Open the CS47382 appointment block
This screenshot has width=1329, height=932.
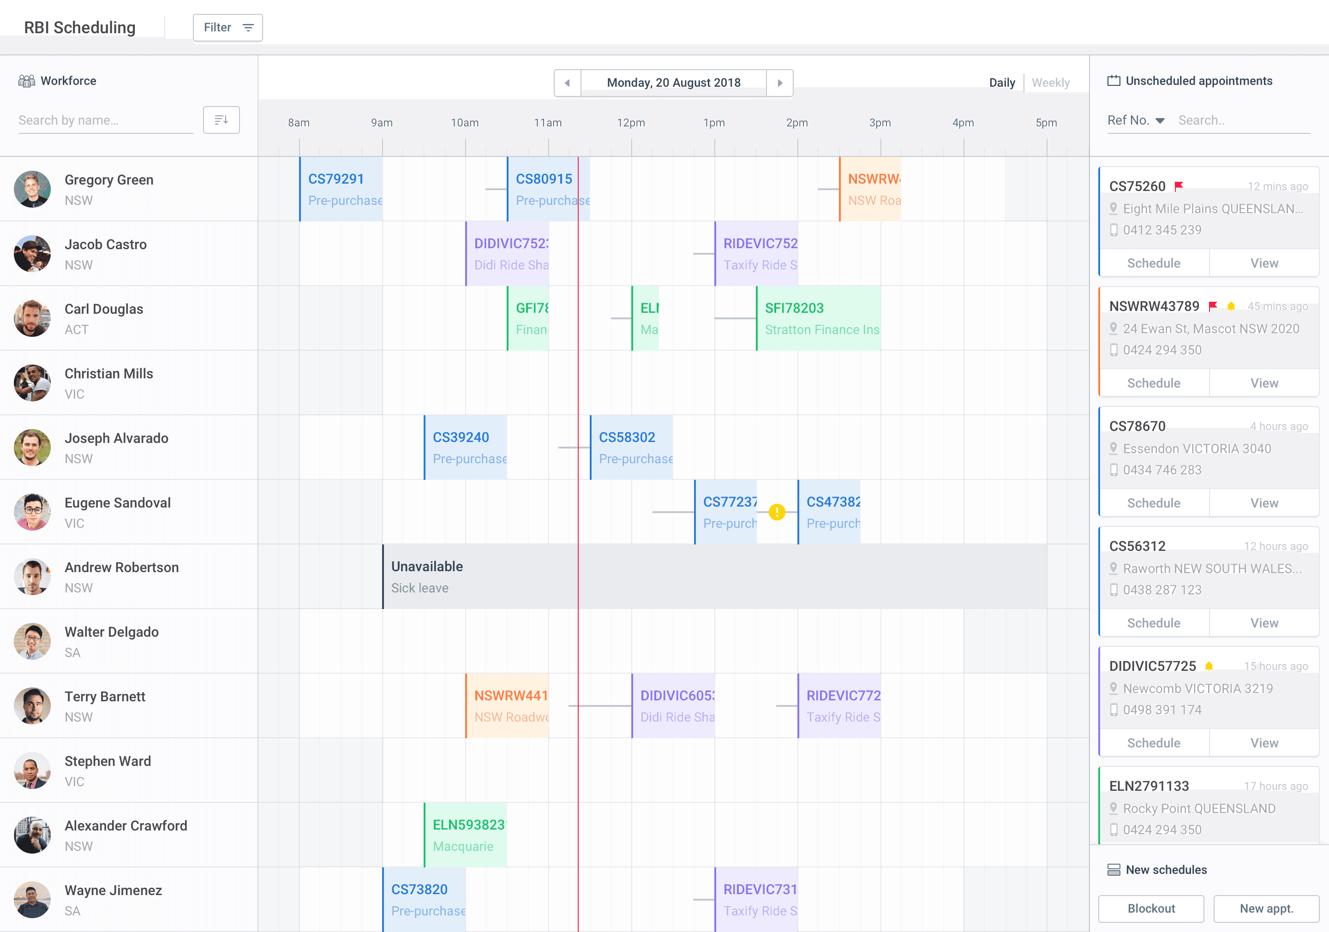click(829, 512)
